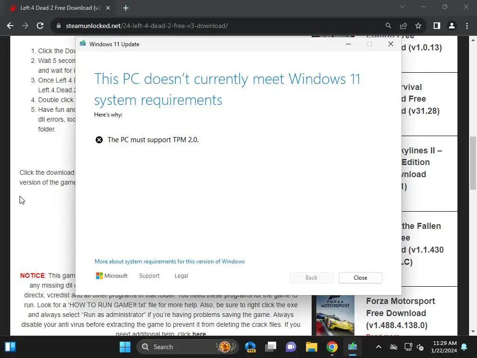Click the 'The PC must support TPM 2.0.' text
The image size is (477, 358).
153,140
